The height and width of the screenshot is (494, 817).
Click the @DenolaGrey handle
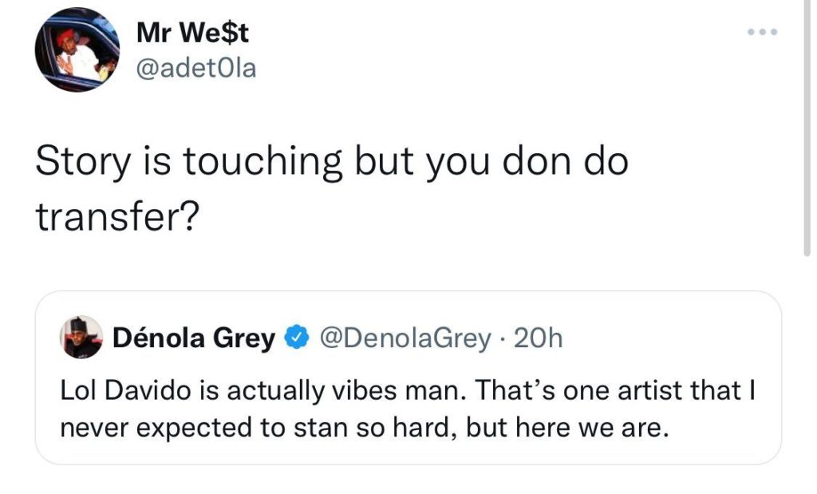click(x=405, y=338)
